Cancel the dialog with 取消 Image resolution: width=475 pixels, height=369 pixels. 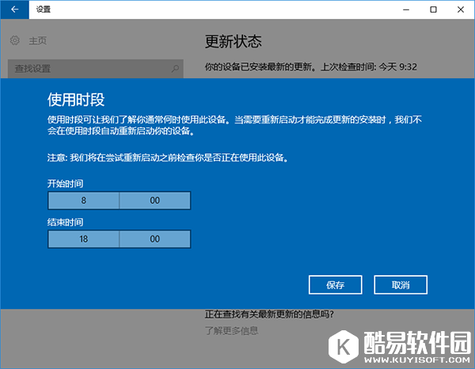point(401,284)
